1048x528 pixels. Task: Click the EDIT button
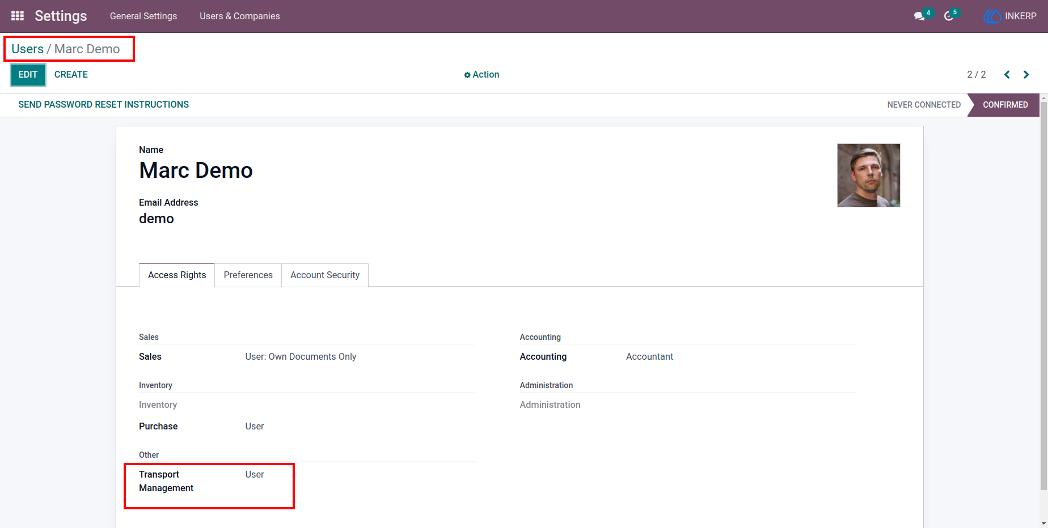tap(28, 75)
